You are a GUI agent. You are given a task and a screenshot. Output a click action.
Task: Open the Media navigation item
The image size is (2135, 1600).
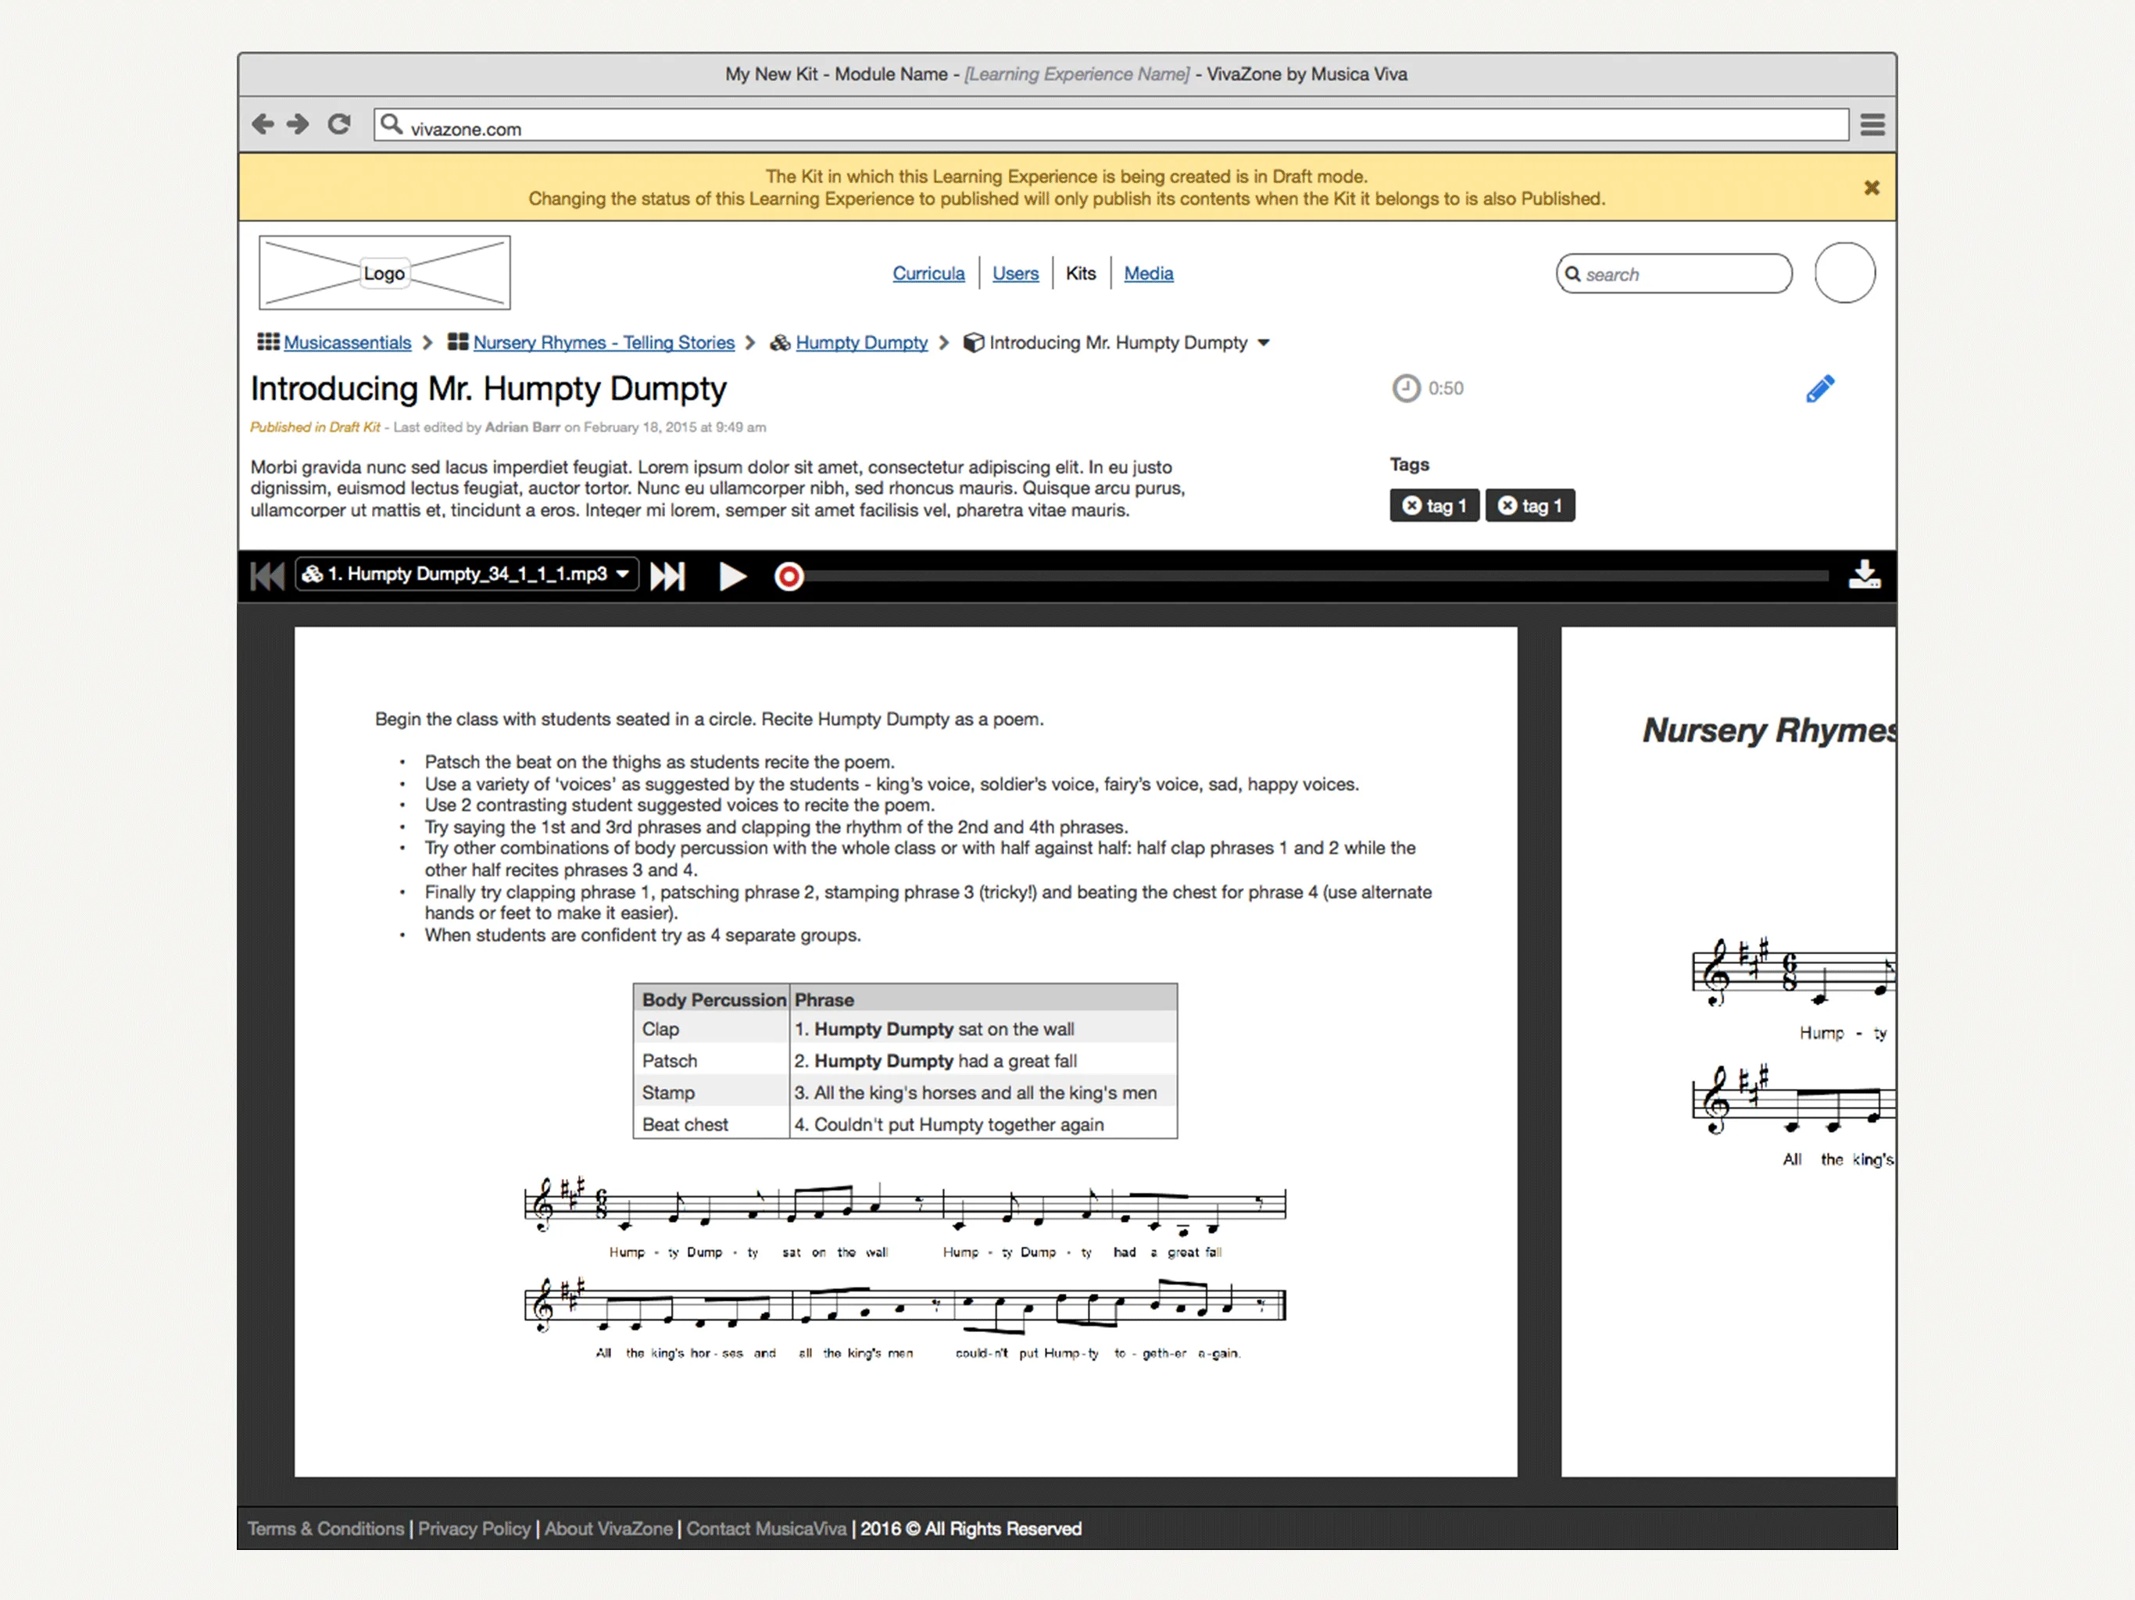[x=1148, y=273]
